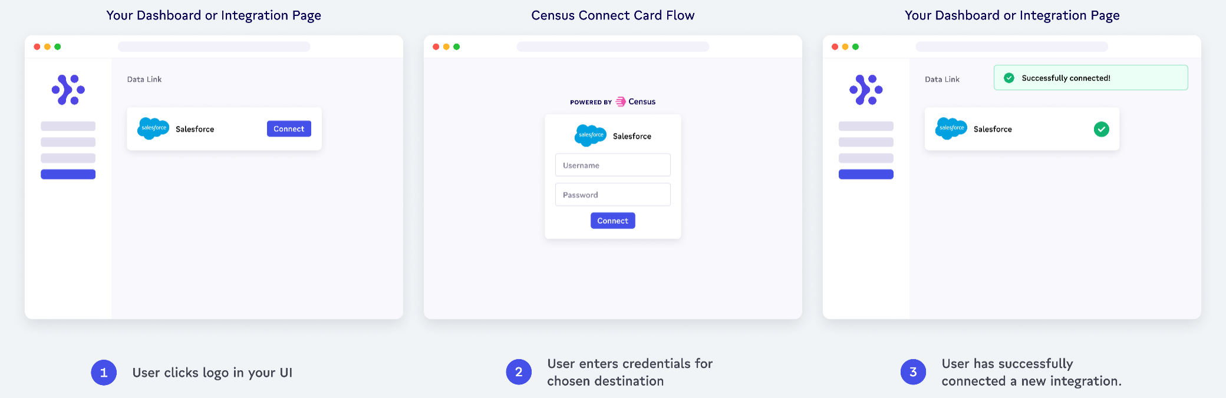The height and width of the screenshot is (398, 1226).
Task: Click the 'Successfully connected!' notification banner
Action: point(1090,78)
